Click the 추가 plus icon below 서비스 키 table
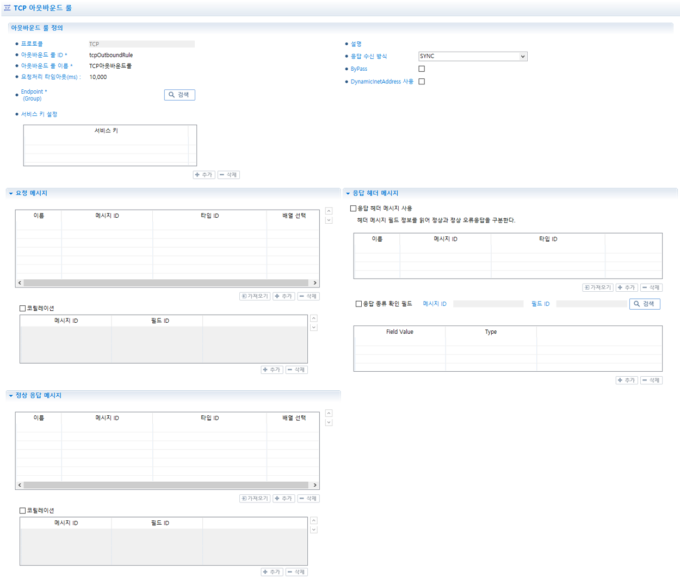 (203, 175)
